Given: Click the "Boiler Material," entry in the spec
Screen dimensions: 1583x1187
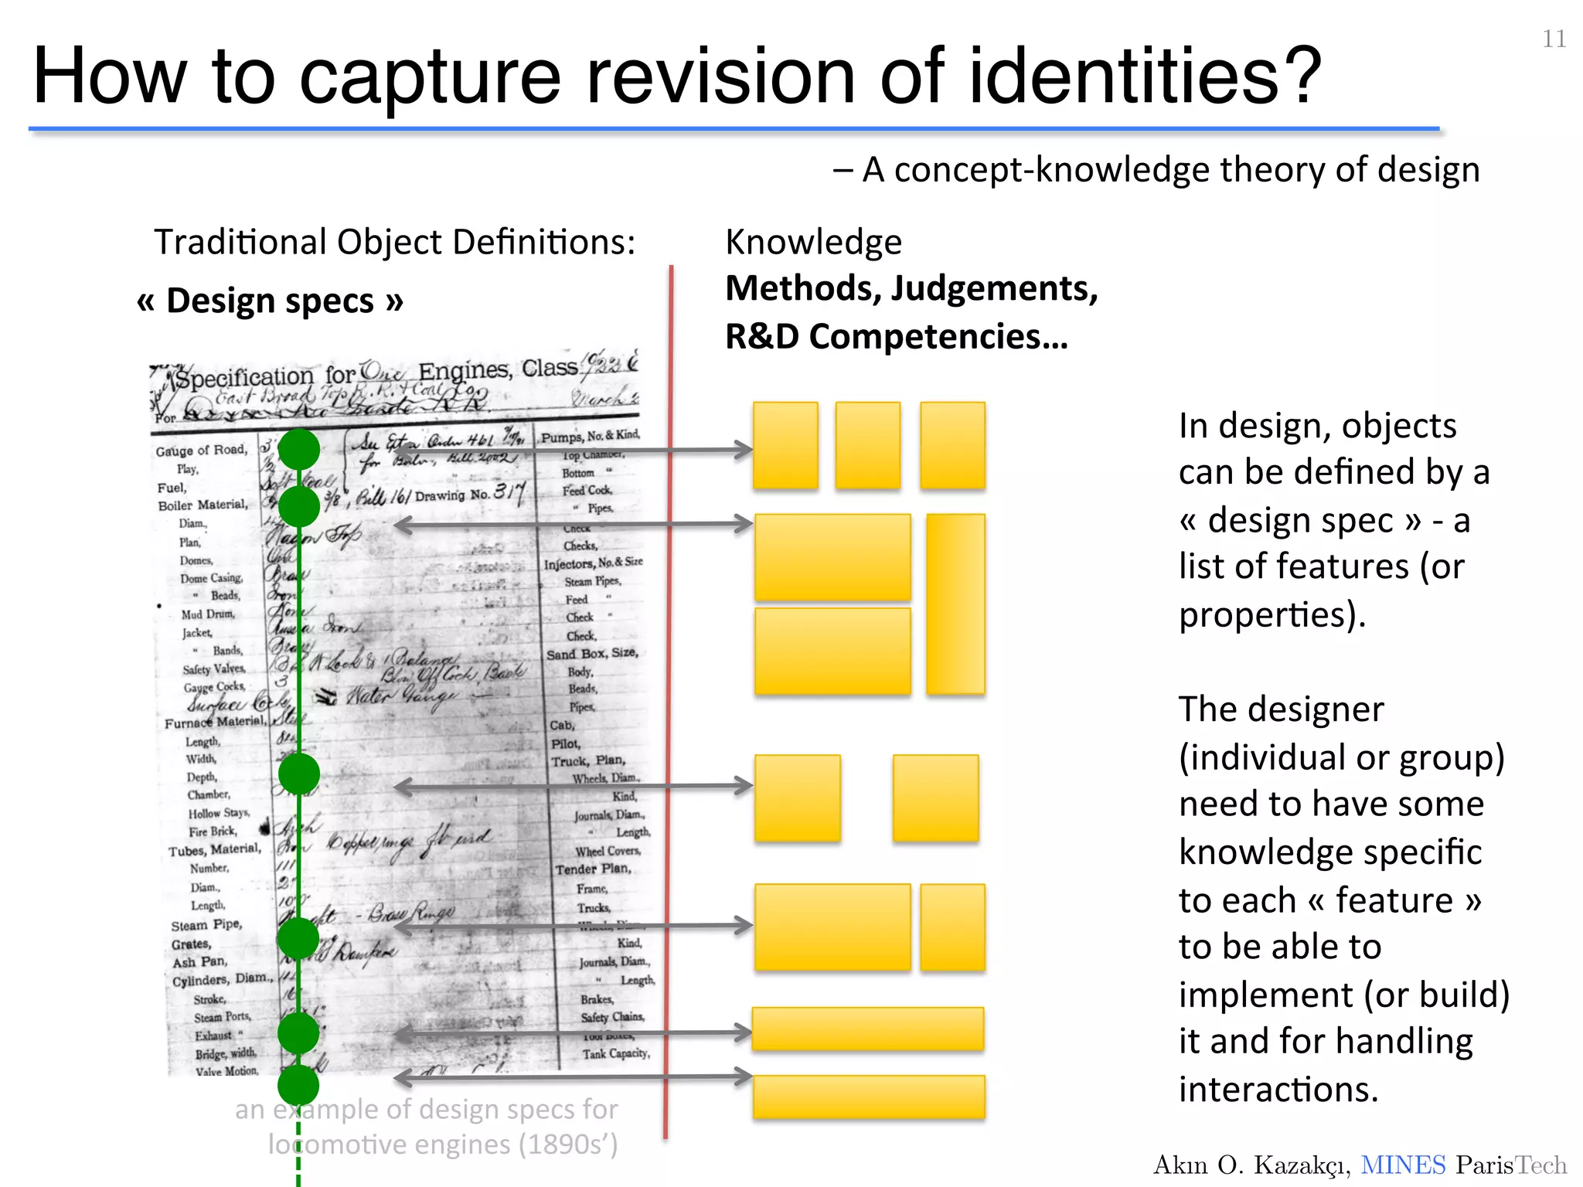Looking at the screenshot, I should (203, 505).
